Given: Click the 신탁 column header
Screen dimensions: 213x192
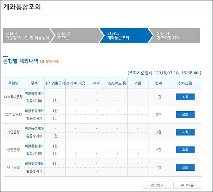Looking at the screenshot, I should (x=97, y=83).
